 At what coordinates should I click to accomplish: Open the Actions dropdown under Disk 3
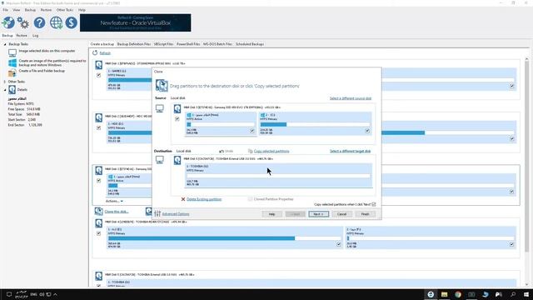pyautogui.click(x=114, y=201)
